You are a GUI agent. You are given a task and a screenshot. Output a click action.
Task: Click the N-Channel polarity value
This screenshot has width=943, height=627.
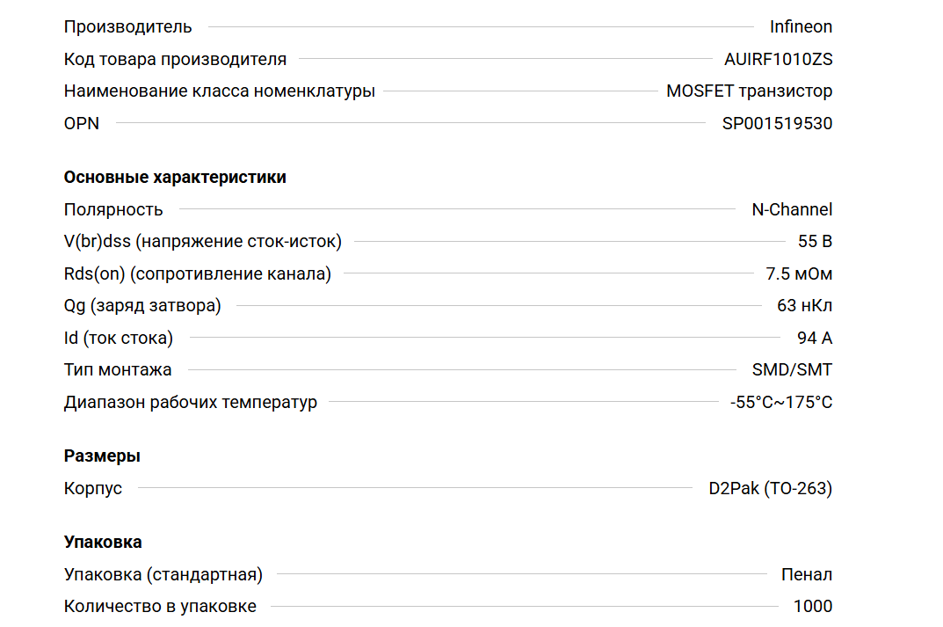(x=792, y=210)
